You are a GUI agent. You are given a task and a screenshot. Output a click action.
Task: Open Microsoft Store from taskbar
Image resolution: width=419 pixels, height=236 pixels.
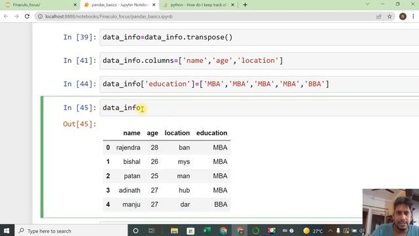191,231
